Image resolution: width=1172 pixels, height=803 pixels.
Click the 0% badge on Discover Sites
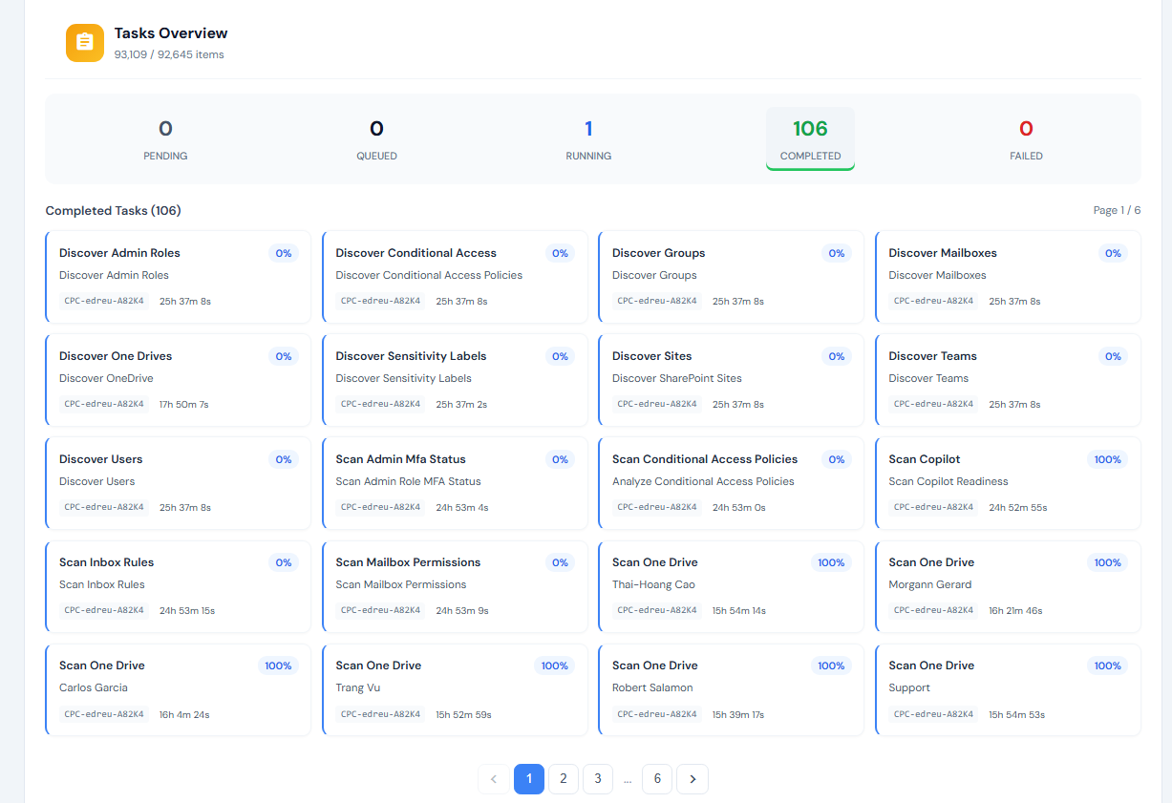tap(837, 356)
